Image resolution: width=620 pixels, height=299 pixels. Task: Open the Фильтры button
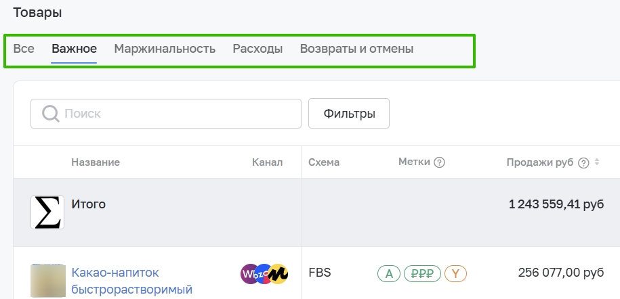[x=349, y=114]
